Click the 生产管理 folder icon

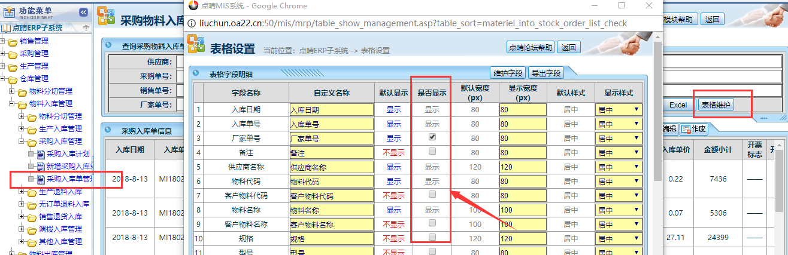coord(13,66)
